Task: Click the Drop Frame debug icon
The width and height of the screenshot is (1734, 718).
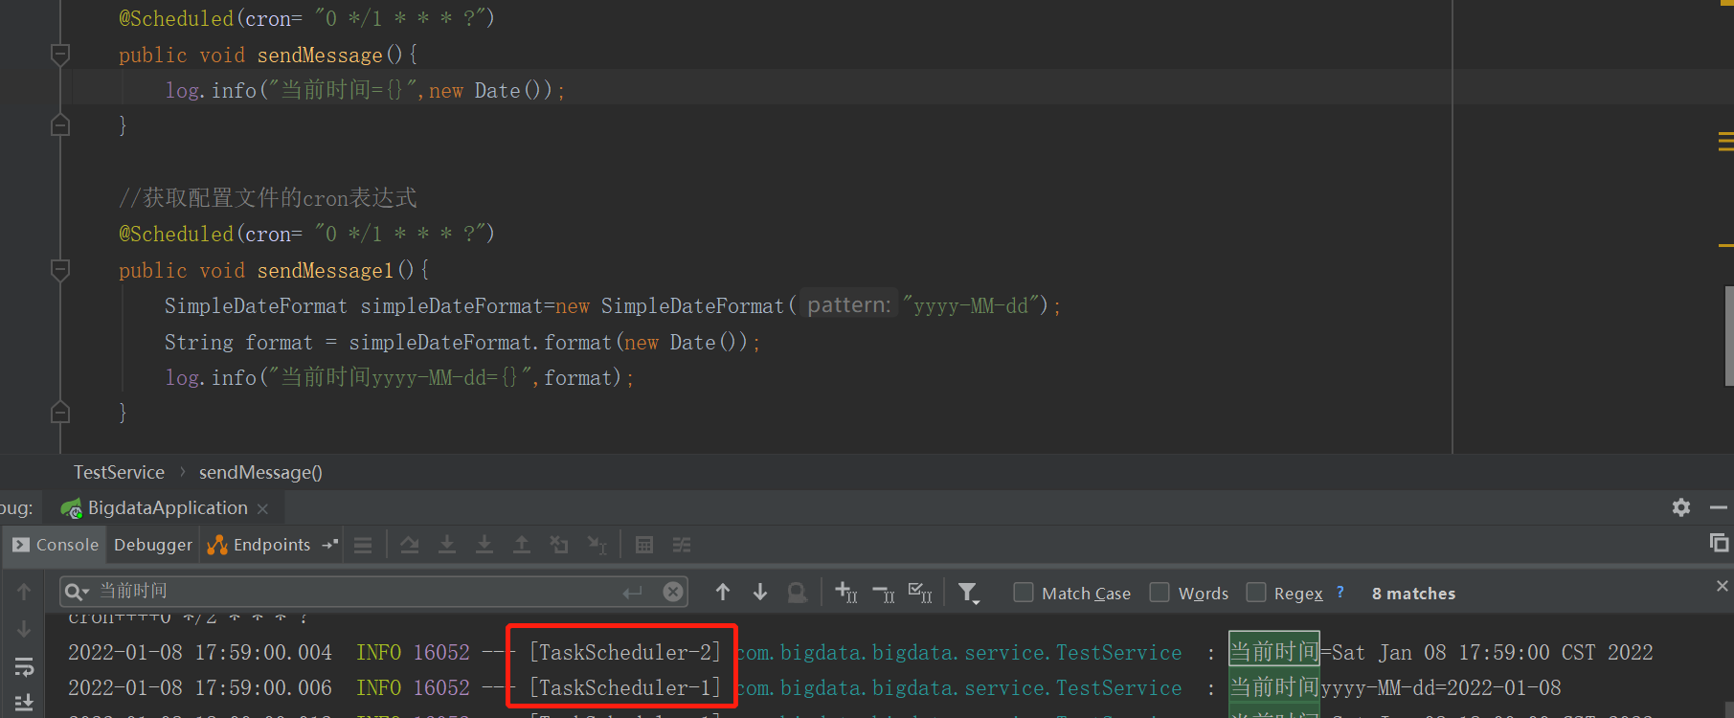Action: 559,545
